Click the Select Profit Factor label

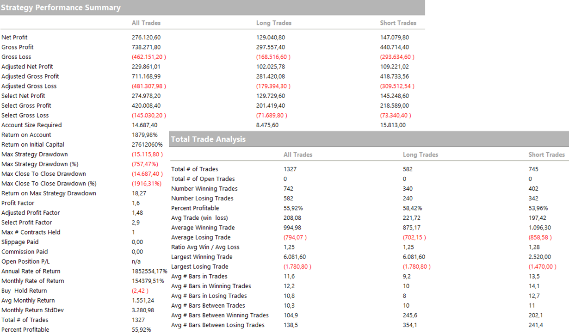(x=27, y=222)
